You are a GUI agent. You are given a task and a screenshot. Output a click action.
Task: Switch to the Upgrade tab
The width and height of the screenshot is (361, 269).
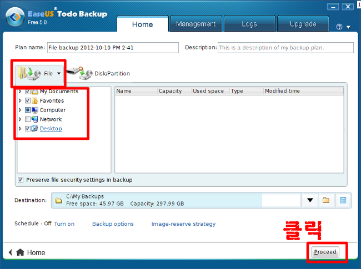coord(303,24)
